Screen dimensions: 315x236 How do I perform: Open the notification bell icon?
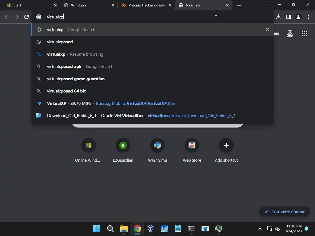[x=307, y=229]
